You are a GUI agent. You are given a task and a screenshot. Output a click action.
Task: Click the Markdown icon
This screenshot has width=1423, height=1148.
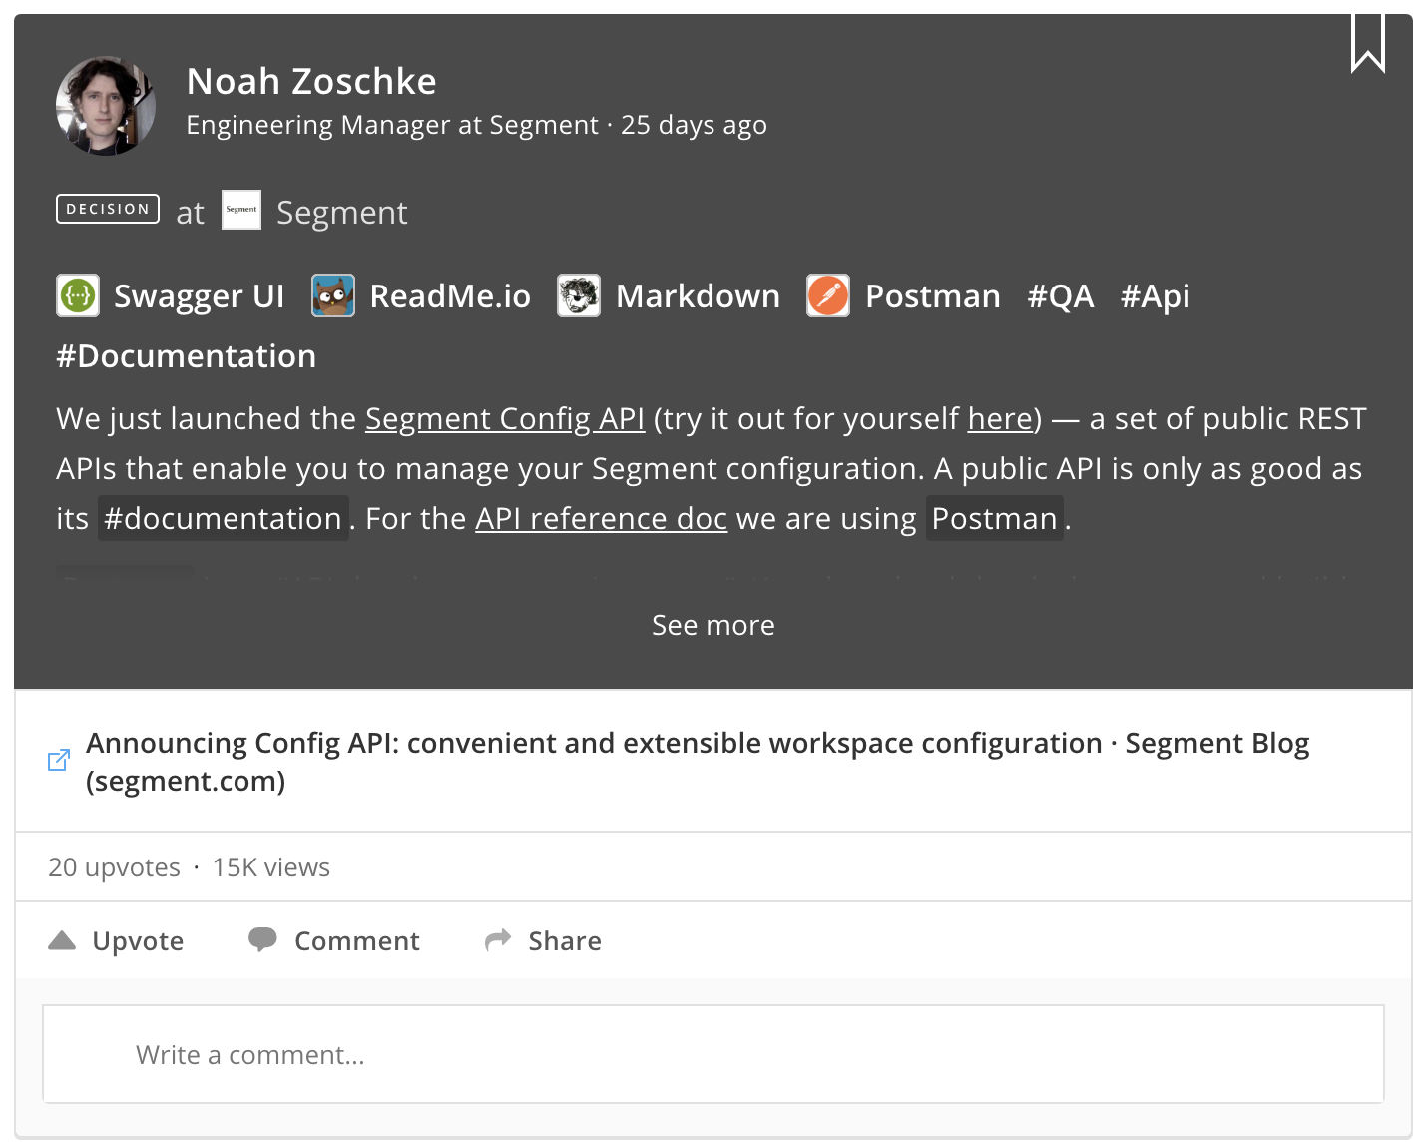coord(579,295)
